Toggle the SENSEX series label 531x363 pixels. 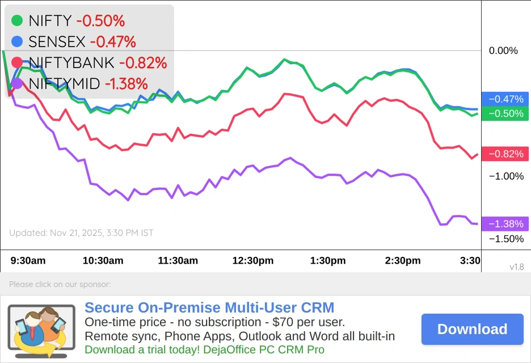(57, 41)
